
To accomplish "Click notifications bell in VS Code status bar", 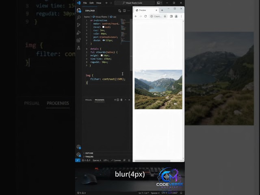I will (129, 160).
